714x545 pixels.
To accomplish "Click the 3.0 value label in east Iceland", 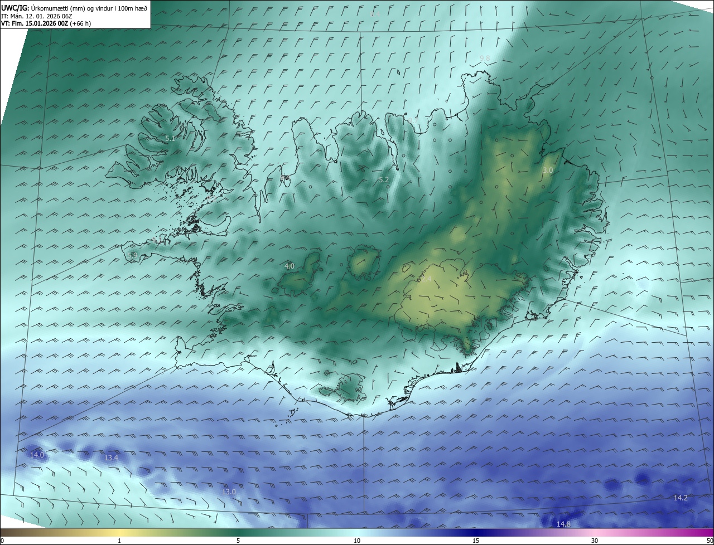I will click(548, 170).
